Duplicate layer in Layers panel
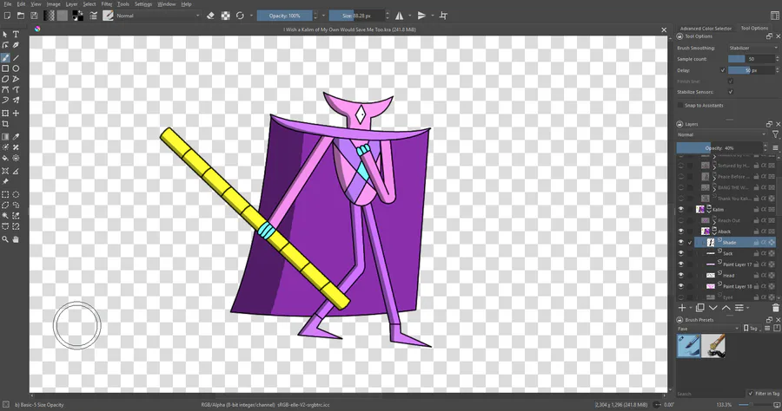782x411 pixels. [x=699, y=308]
